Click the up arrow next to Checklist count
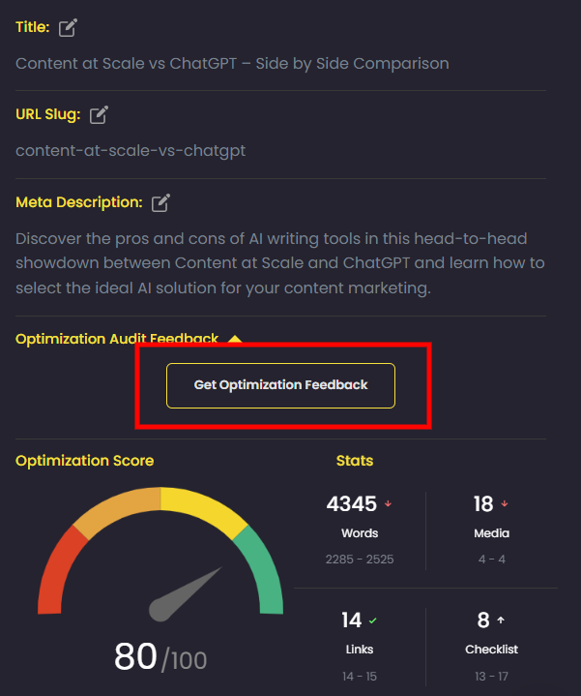Screen dimensions: 581x696 pos(501,620)
